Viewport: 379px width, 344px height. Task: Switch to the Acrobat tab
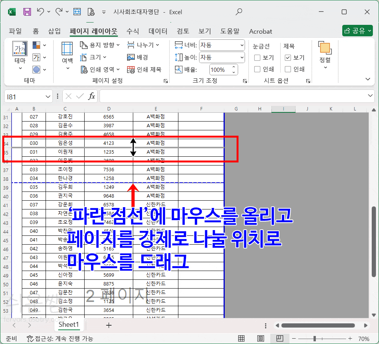(261, 31)
